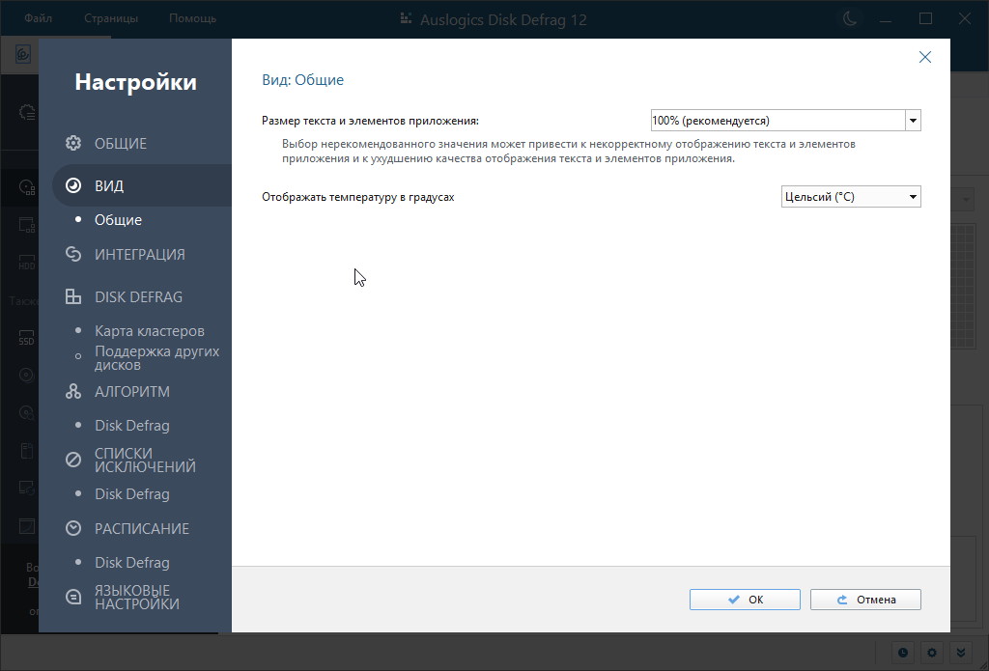Select Disk Defrag under РАСПИСАНИЕ
Viewport: 989px width, 671px height.
[131, 562]
